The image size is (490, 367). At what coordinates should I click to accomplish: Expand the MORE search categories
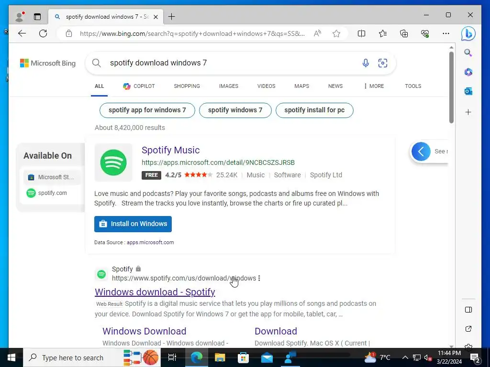[374, 86]
